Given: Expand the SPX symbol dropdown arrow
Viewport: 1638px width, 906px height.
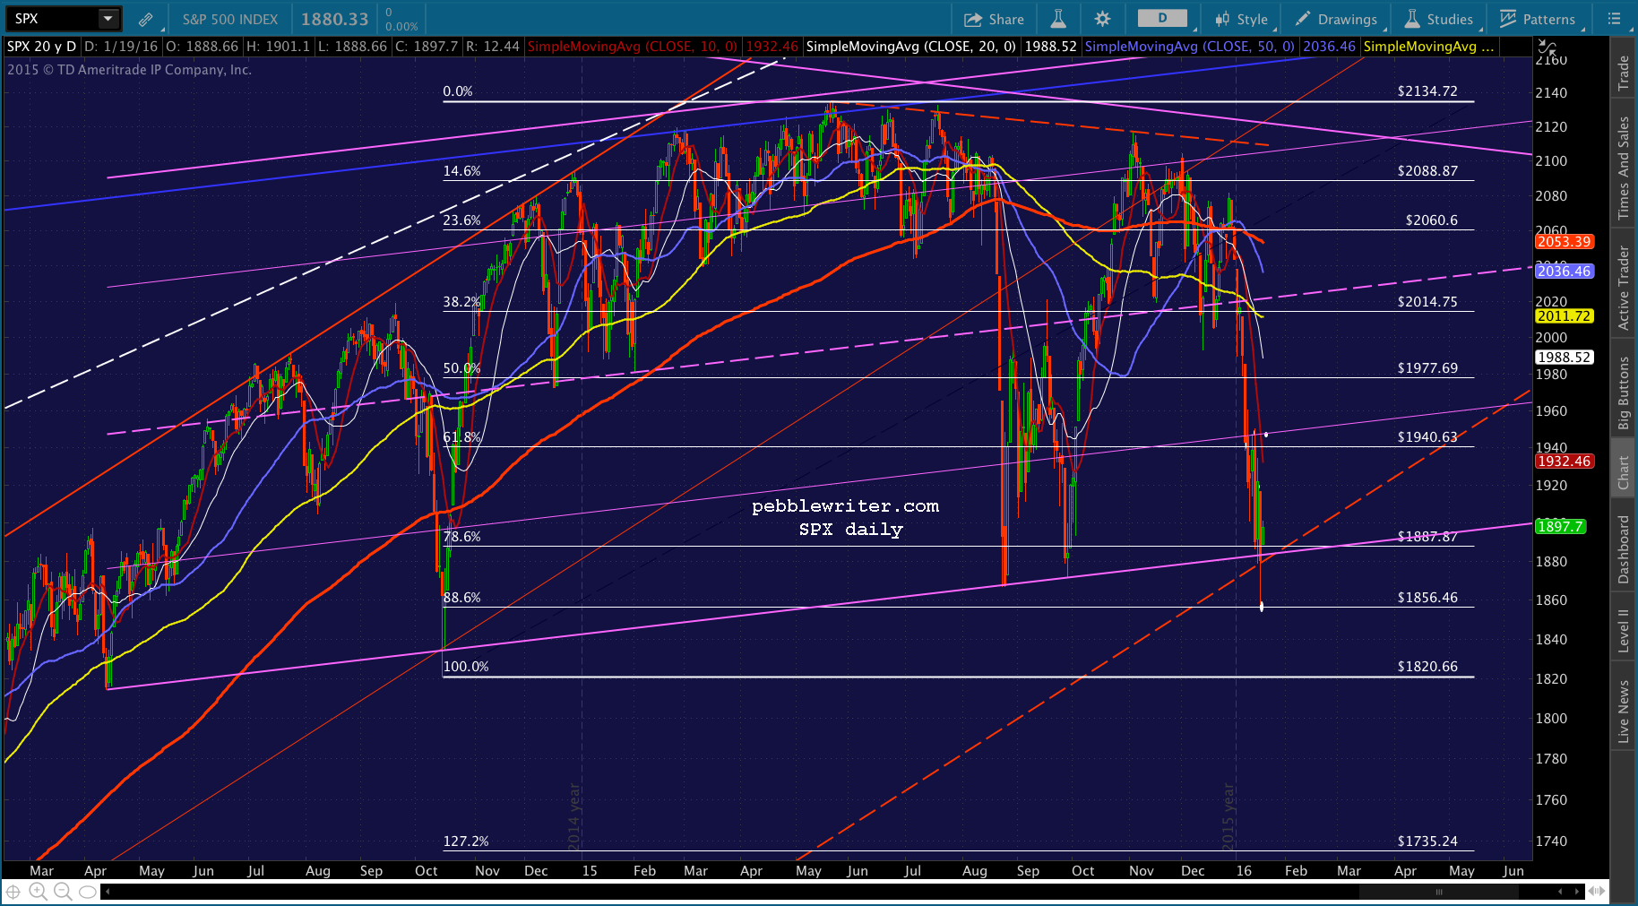Looking at the screenshot, I should click(x=108, y=19).
